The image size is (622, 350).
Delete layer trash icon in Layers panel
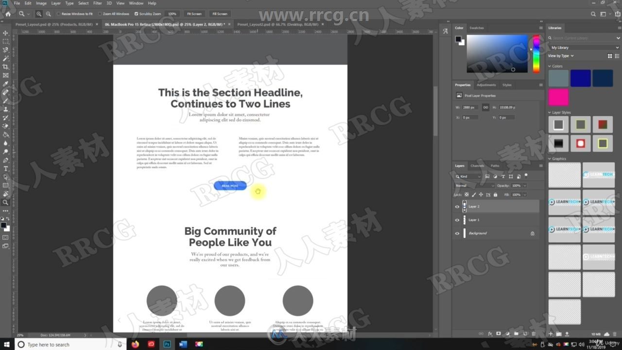point(533,334)
